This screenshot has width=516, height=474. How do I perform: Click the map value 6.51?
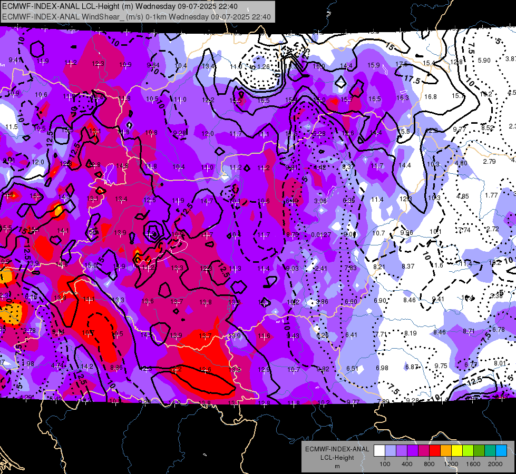pos(352,369)
